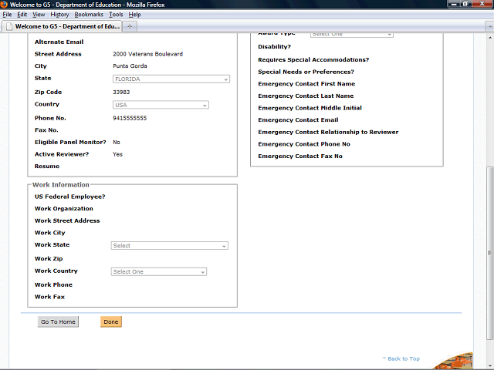Click the Emergency Contact Fax No label
The height and width of the screenshot is (370, 494).
300,156
